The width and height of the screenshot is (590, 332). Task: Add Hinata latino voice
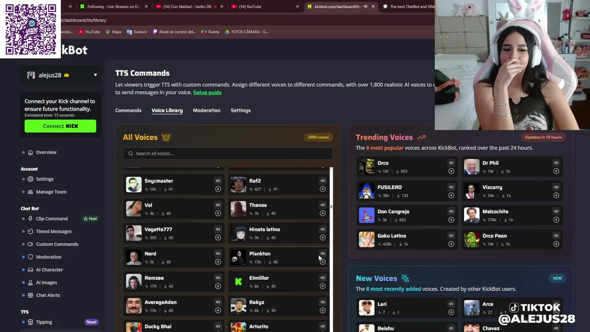(x=323, y=237)
